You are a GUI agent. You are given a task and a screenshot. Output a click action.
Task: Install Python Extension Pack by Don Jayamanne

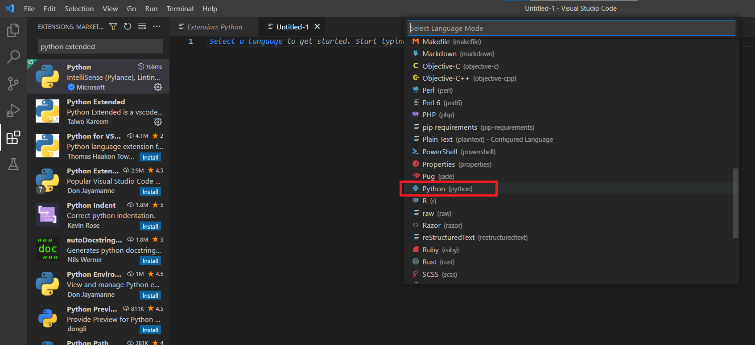pyautogui.click(x=150, y=192)
